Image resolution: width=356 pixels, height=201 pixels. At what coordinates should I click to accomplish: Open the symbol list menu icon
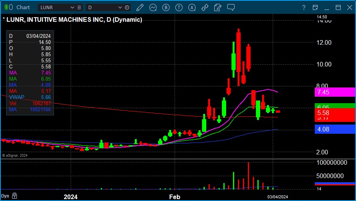79,8
